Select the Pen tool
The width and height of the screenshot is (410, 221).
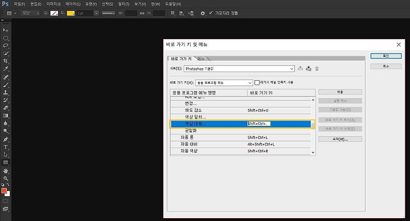pyautogui.click(x=6, y=139)
